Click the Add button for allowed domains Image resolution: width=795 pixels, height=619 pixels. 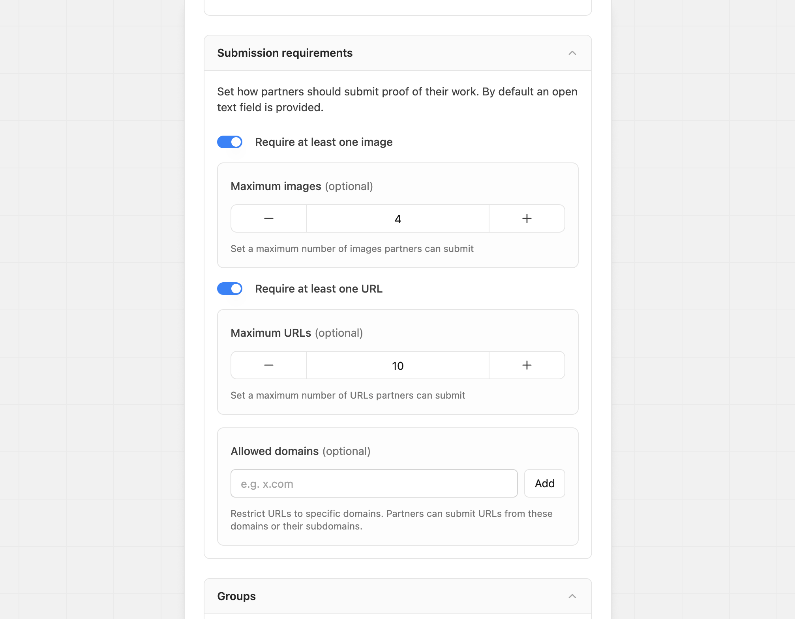point(544,483)
